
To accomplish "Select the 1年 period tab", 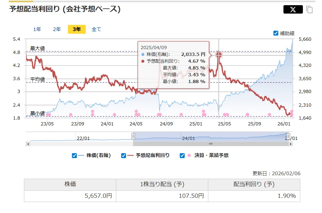I will 37,29.
